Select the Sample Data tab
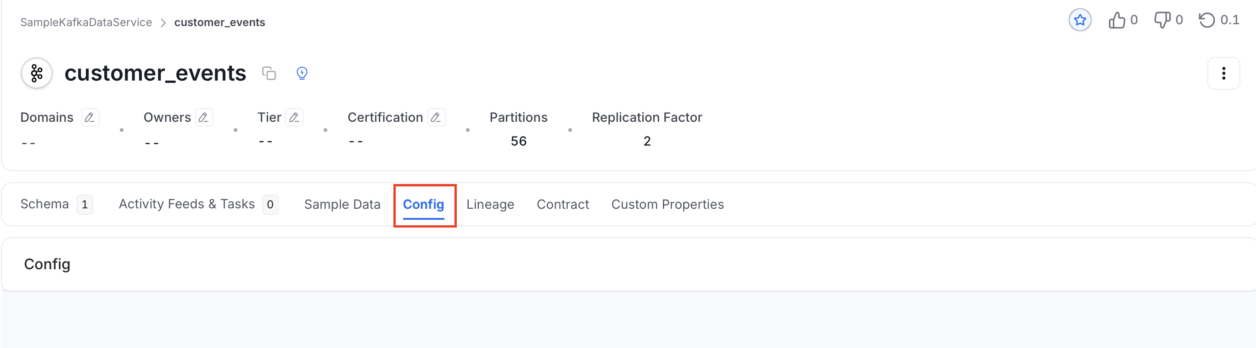The width and height of the screenshot is (1256, 348). (x=342, y=205)
